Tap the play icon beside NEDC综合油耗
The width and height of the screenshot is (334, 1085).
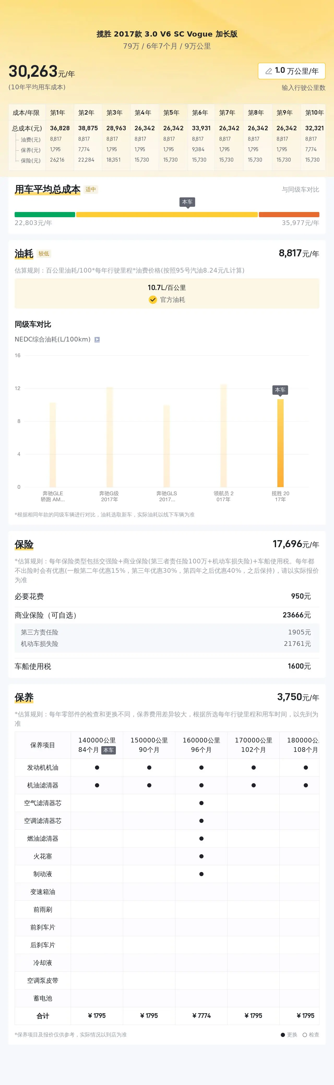pyautogui.click(x=97, y=339)
